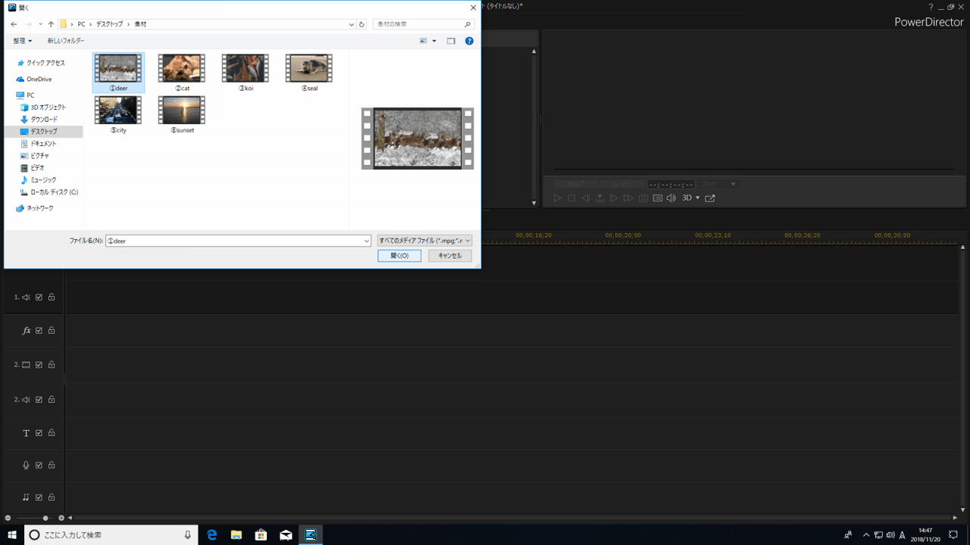Viewport: 970px width, 545px height.
Task: Open view options dropdown arrow
Action: (434, 41)
